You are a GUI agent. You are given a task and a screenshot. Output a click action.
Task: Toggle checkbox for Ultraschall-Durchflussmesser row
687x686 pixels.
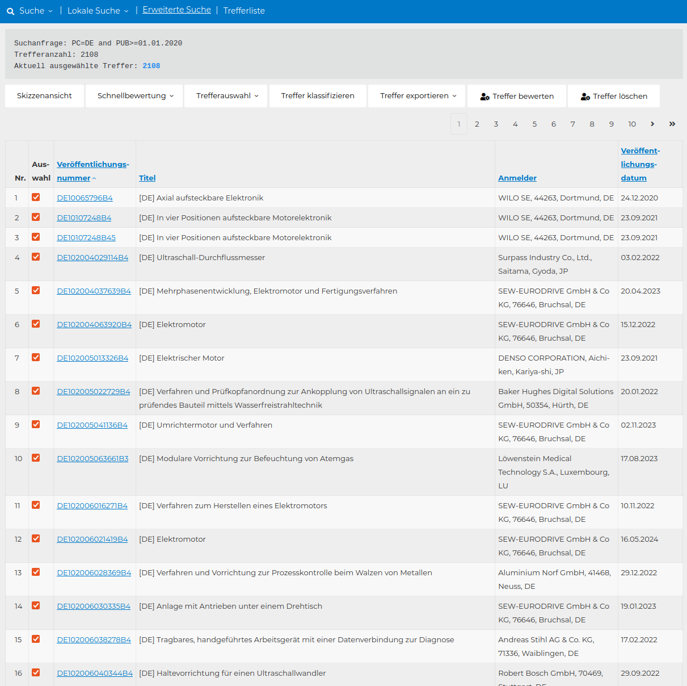(x=36, y=257)
